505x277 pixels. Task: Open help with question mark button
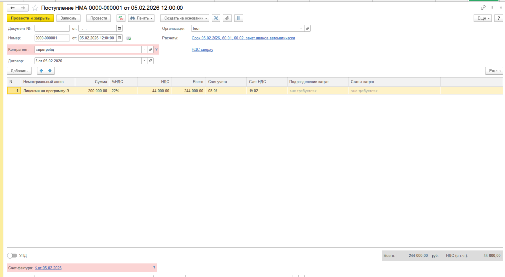pyautogui.click(x=498, y=18)
